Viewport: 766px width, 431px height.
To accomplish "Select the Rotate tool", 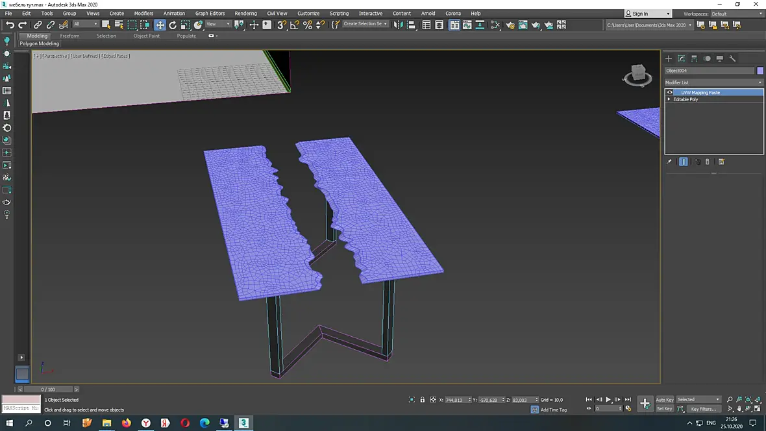I will click(173, 25).
